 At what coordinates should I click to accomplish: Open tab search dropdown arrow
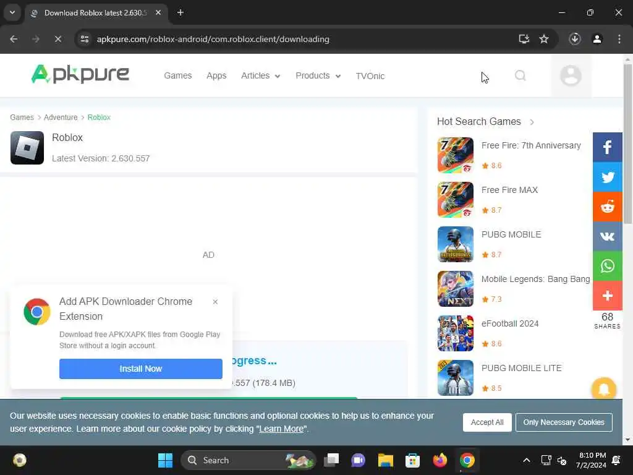(12, 12)
